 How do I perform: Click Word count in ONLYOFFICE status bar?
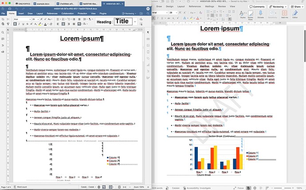[20, 187]
